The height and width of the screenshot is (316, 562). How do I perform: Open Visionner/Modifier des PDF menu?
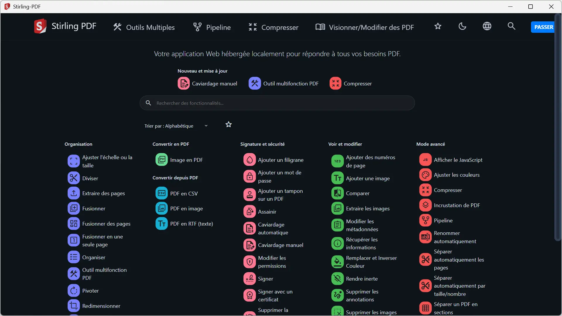(365, 27)
